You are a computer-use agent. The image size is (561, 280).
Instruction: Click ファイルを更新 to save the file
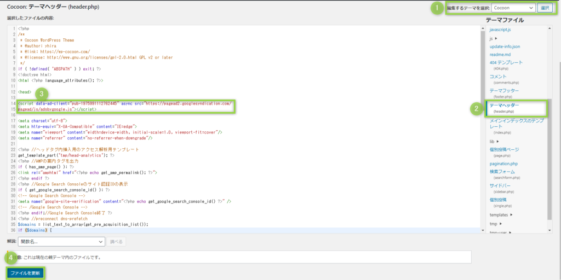(x=25, y=273)
